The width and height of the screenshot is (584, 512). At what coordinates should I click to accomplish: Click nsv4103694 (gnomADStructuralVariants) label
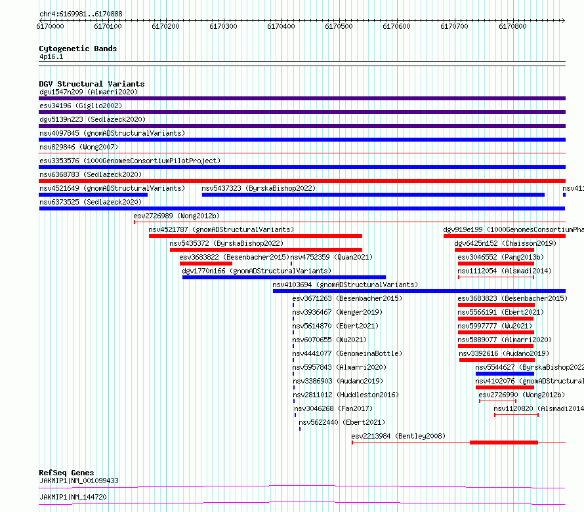[345, 285]
